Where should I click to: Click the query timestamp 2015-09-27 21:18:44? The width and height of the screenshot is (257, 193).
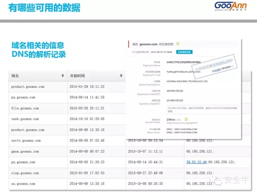(161, 52)
